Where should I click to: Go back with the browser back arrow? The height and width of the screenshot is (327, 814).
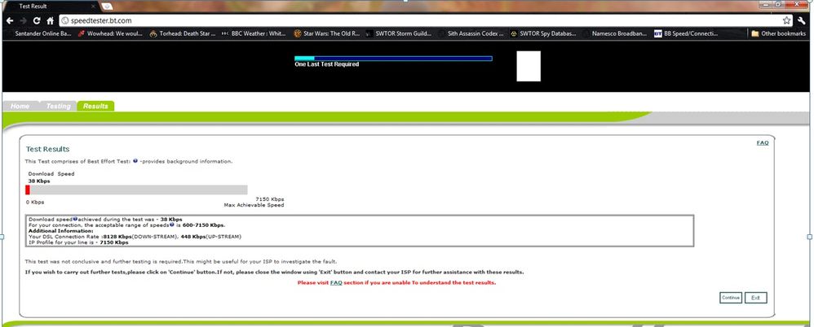click(x=10, y=20)
